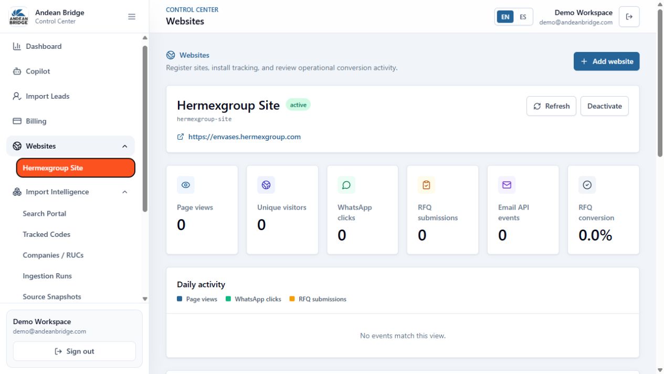
Task: Click "No events match this view." message
Action: [x=403, y=336]
